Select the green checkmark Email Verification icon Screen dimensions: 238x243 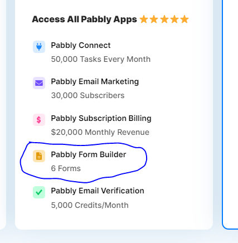click(39, 192)
